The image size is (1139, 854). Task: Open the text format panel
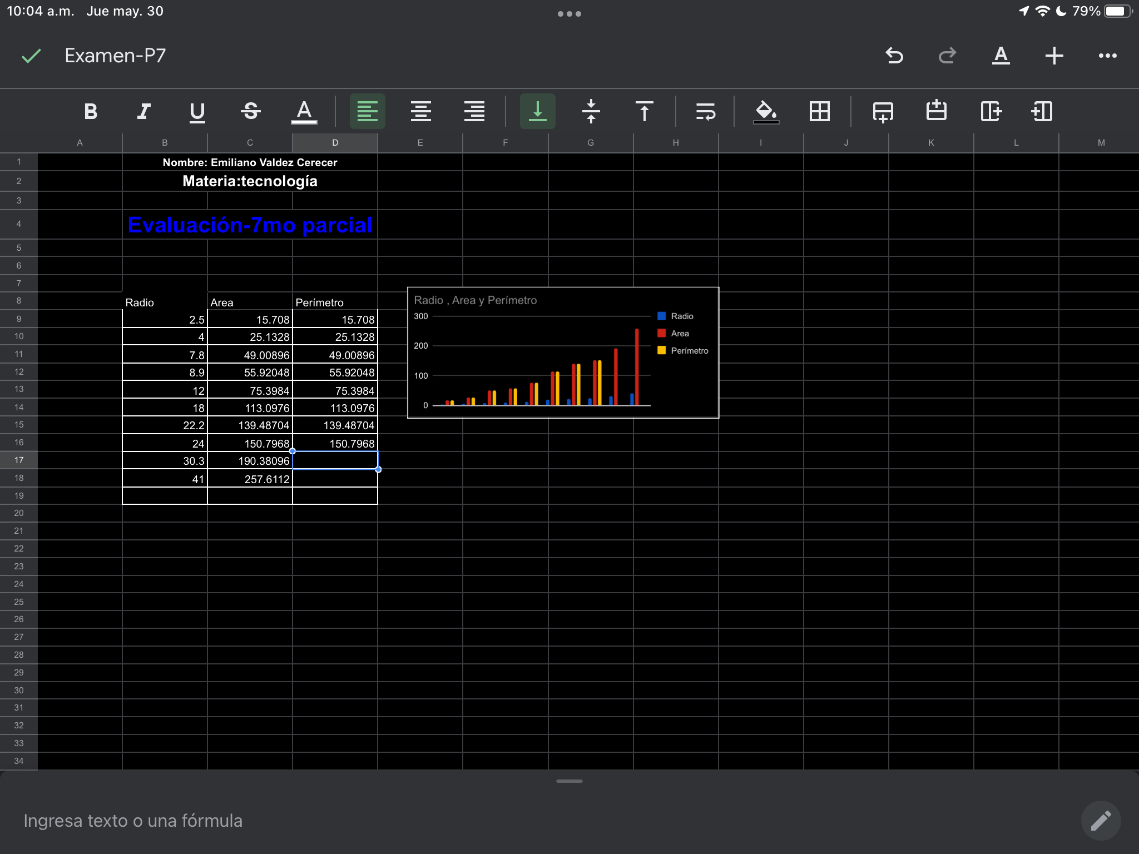1001,56
